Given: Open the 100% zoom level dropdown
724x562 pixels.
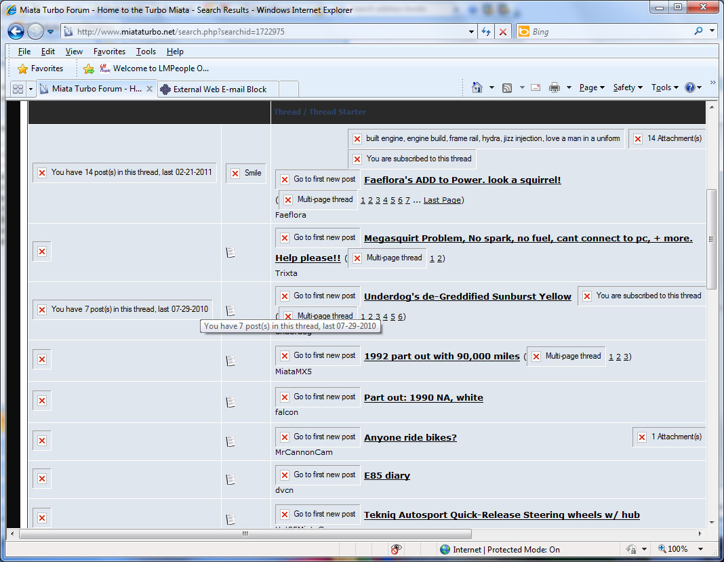Looking at the screenshot, I should pos(701,549).
